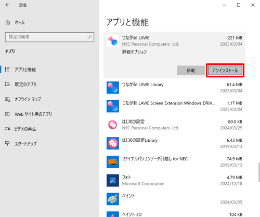Click the オフライン マップ sidebar icon
The height and width of the screenshot is (217, 260).
[7, 99]
